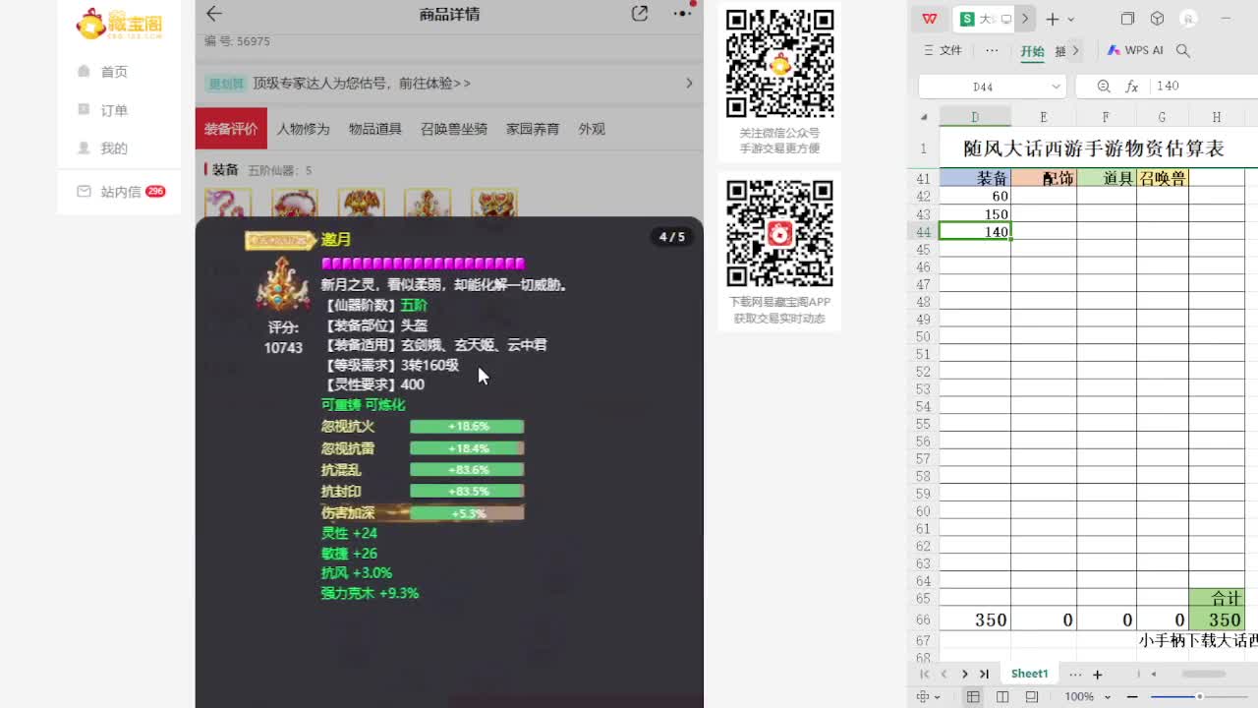This screenshot has width=1258, height=708.
Task: Click the WPS AI icon in the ribbon
Action: coord(1115,49)
